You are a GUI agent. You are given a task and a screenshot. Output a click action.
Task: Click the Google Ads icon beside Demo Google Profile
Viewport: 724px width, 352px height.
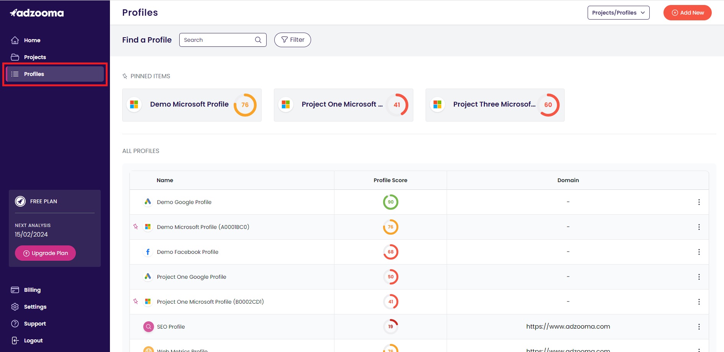(148, 202)
